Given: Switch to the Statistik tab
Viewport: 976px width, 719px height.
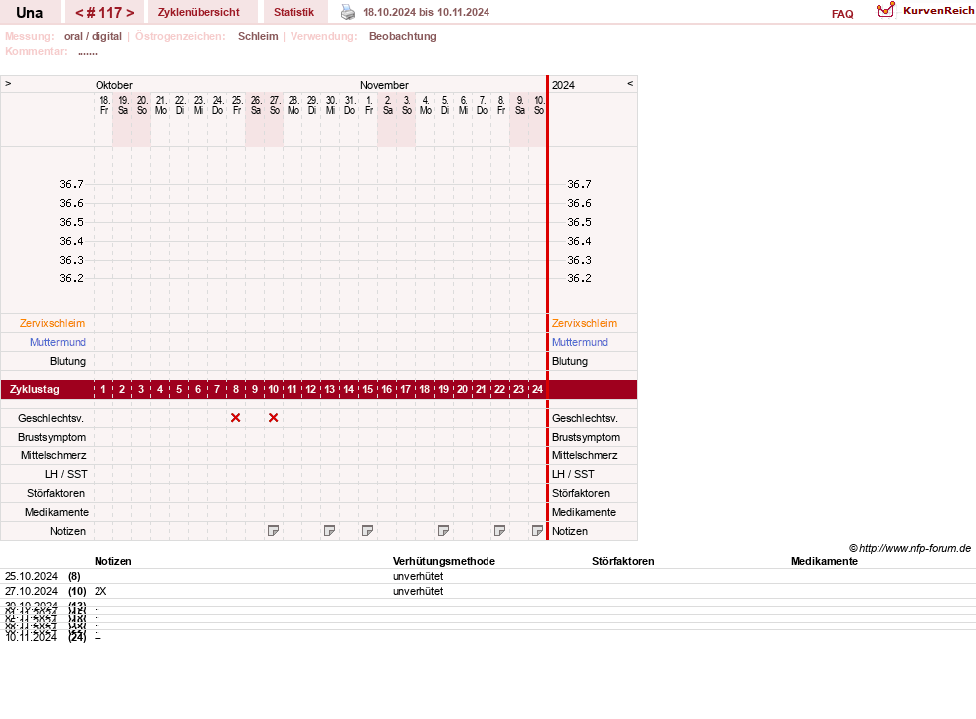Looking at the screenshot, I should [x=293, y=13].
